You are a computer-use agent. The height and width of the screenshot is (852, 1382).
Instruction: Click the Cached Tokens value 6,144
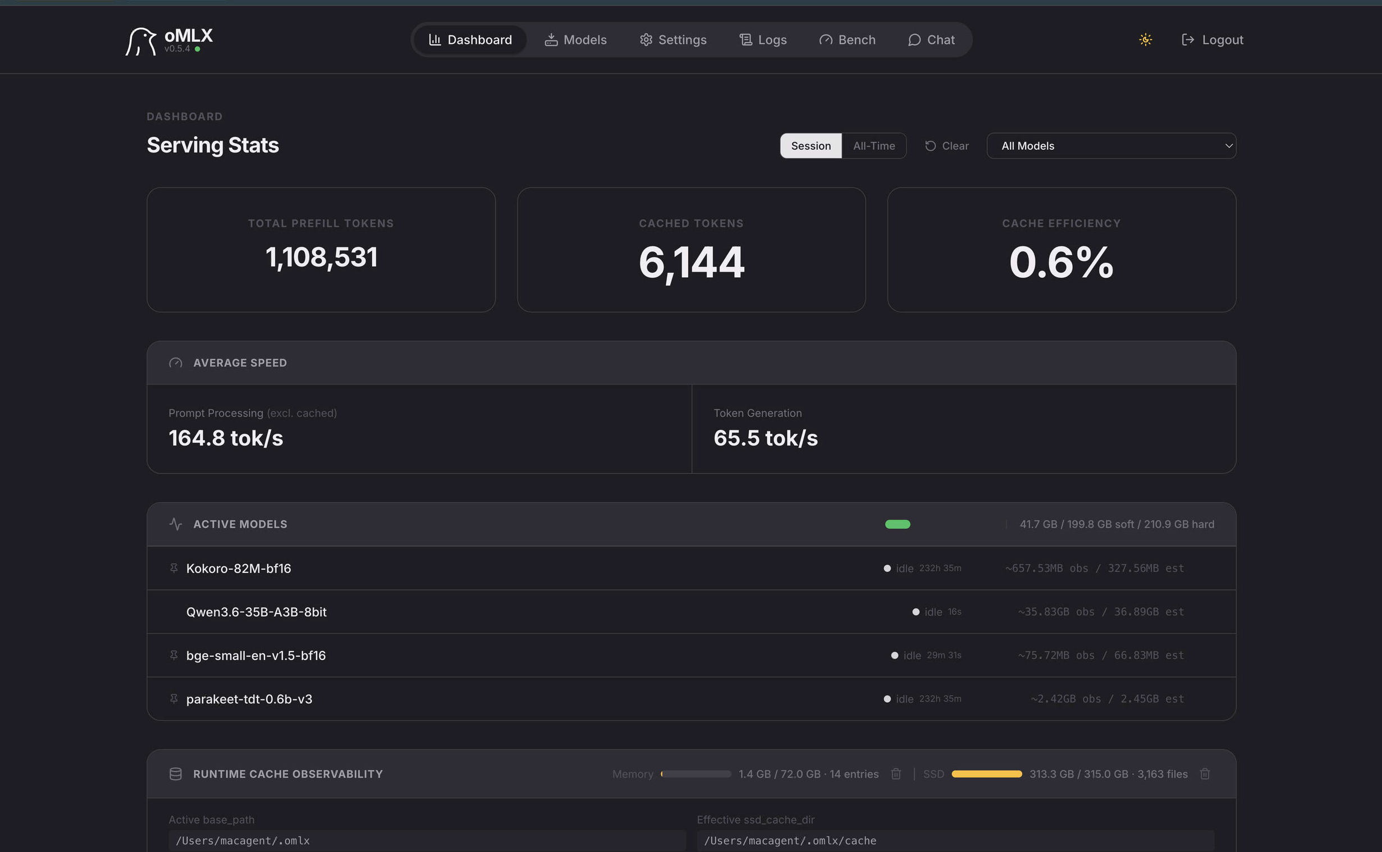(692, 263)
